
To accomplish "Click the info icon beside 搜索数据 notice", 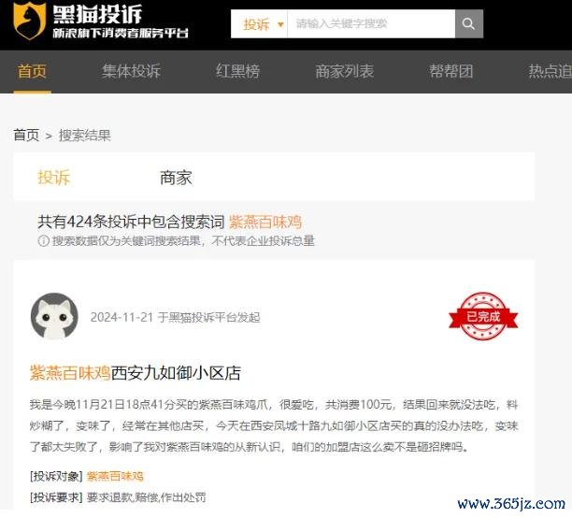I will coord(43,241).
